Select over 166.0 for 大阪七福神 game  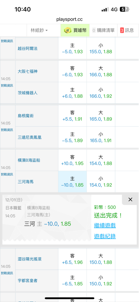101,72
